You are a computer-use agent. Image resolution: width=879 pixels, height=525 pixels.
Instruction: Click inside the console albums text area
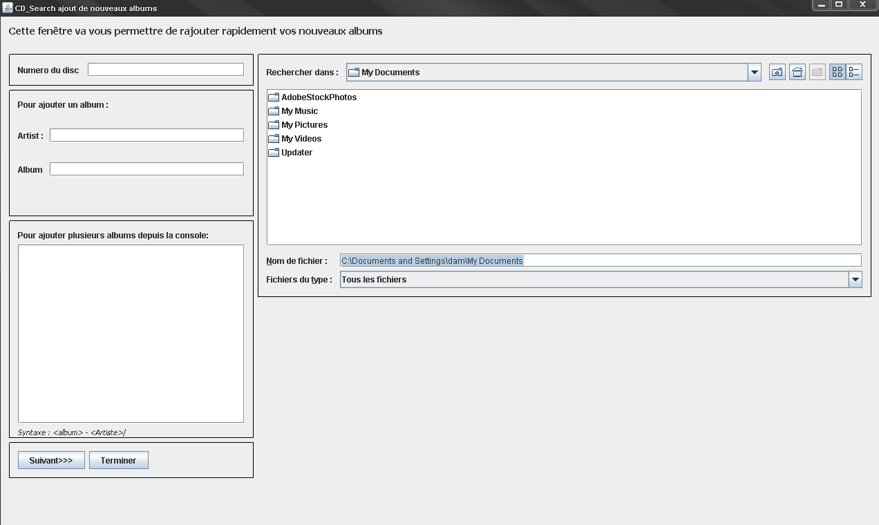tap(131, 332)
